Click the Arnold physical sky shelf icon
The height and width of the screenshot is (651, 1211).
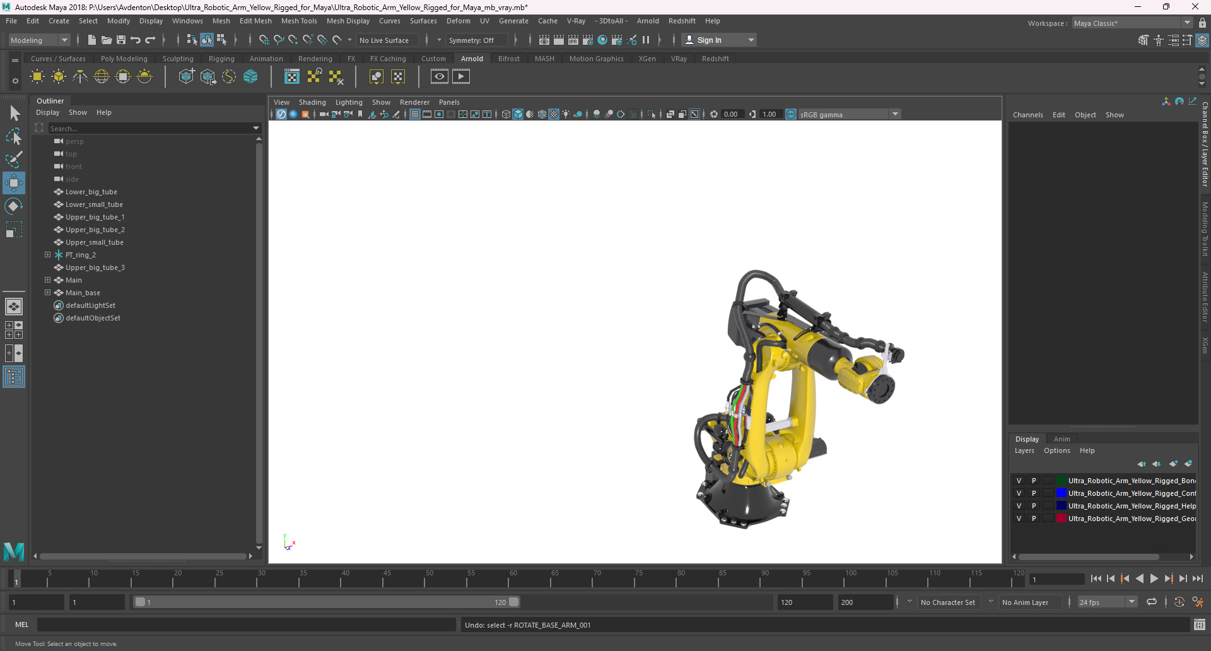[x=144, y=77]
